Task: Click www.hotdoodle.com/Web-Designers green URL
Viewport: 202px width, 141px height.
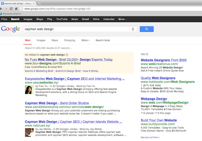Action: tap(168, 82)
